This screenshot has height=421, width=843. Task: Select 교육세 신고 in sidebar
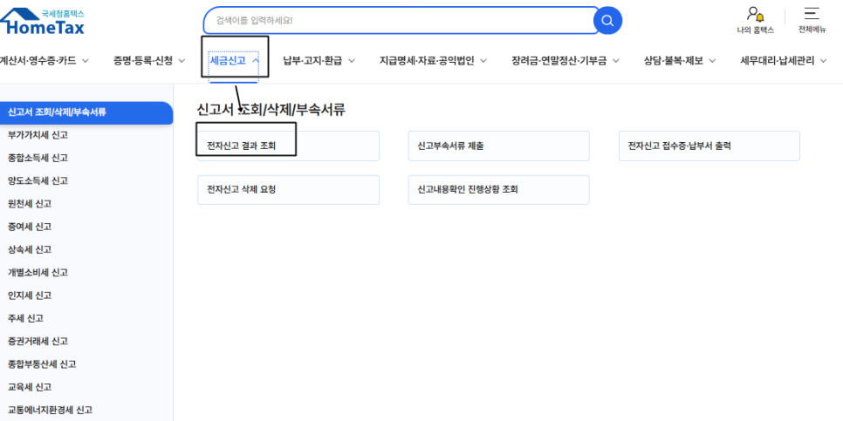[x=30, y=387]
